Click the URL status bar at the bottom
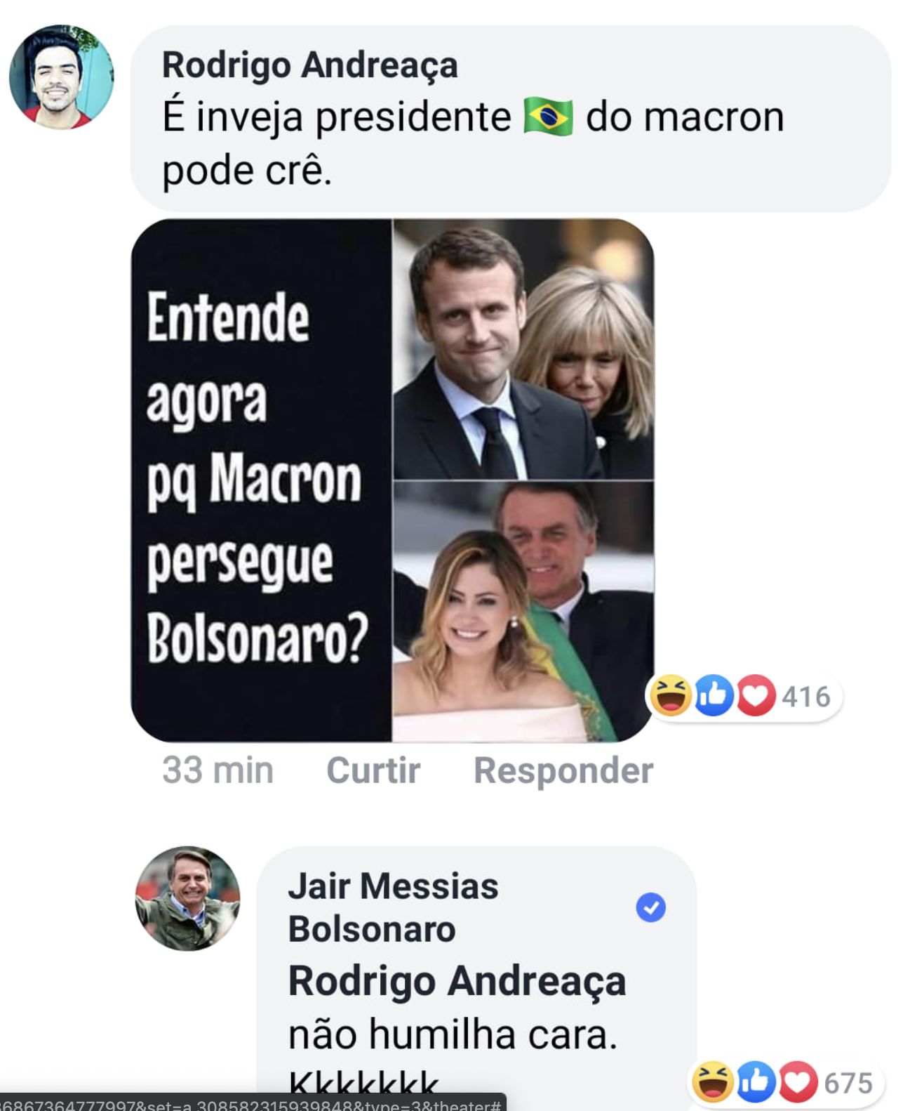Screen dimensions: 910x1111 (251, 1104)
